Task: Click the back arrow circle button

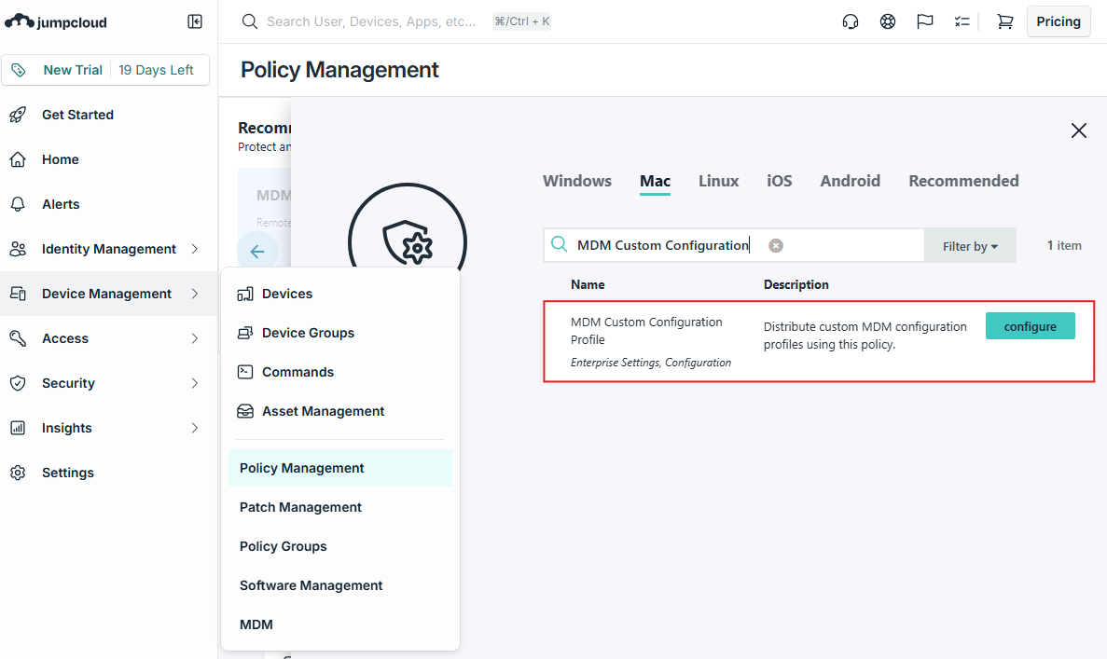Action: (257, 251)
